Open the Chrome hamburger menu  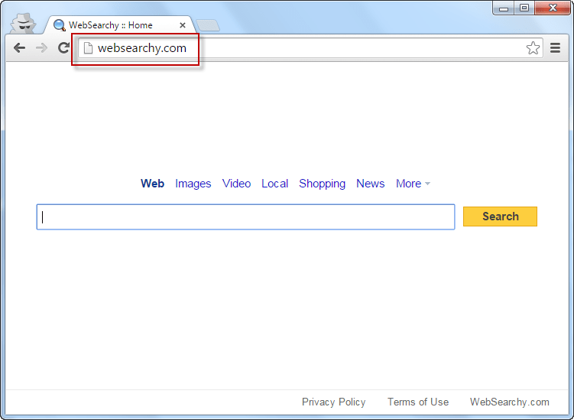tap(556, 47)
